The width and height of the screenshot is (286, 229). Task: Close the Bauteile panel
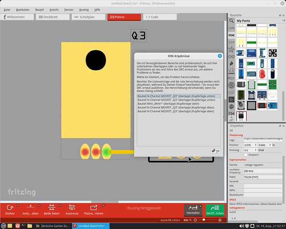pyautogui.click(x=283, y=15)
